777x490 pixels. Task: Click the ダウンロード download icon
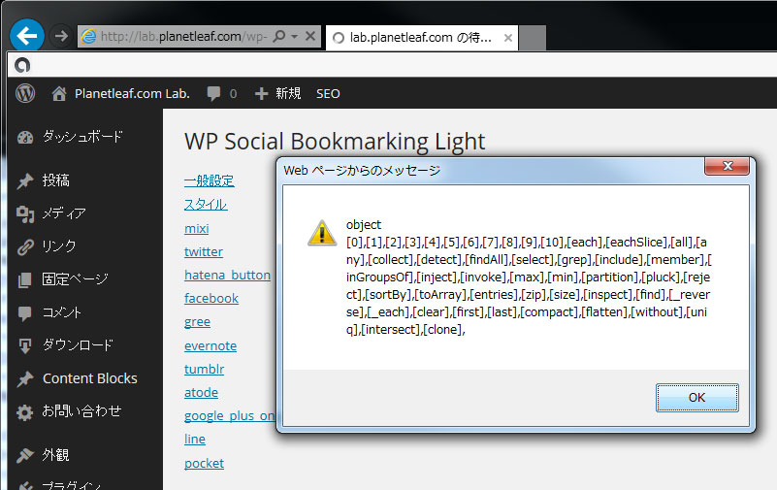25,345
